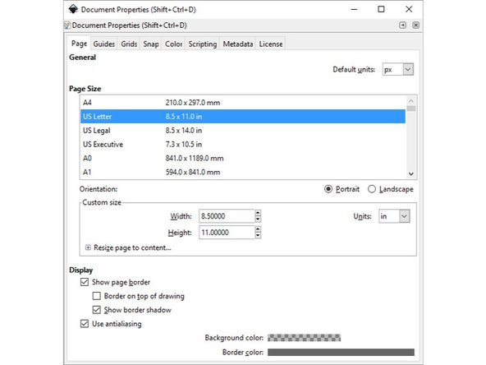Open the Scripting tab
Screen dimensions: 486x365
[x=203, y=44]
